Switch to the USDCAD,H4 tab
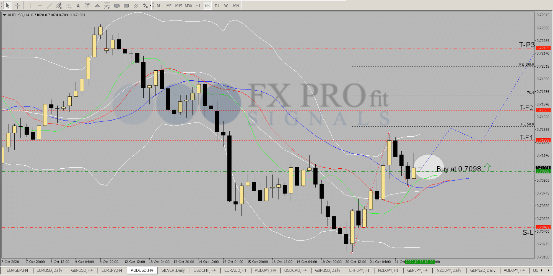Viewport: 553px width, 276px height. (295, 270)
